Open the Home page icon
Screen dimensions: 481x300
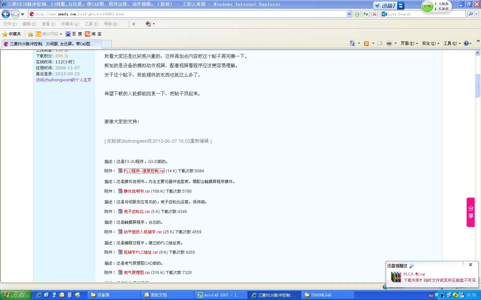pyautogui.click(x=352, y=43)
